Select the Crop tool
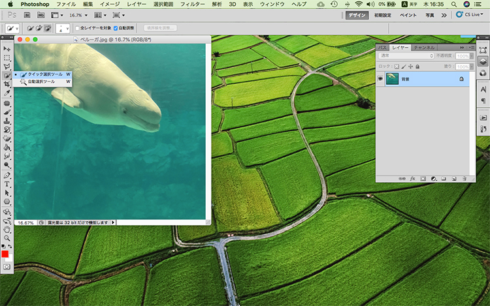 7,84
